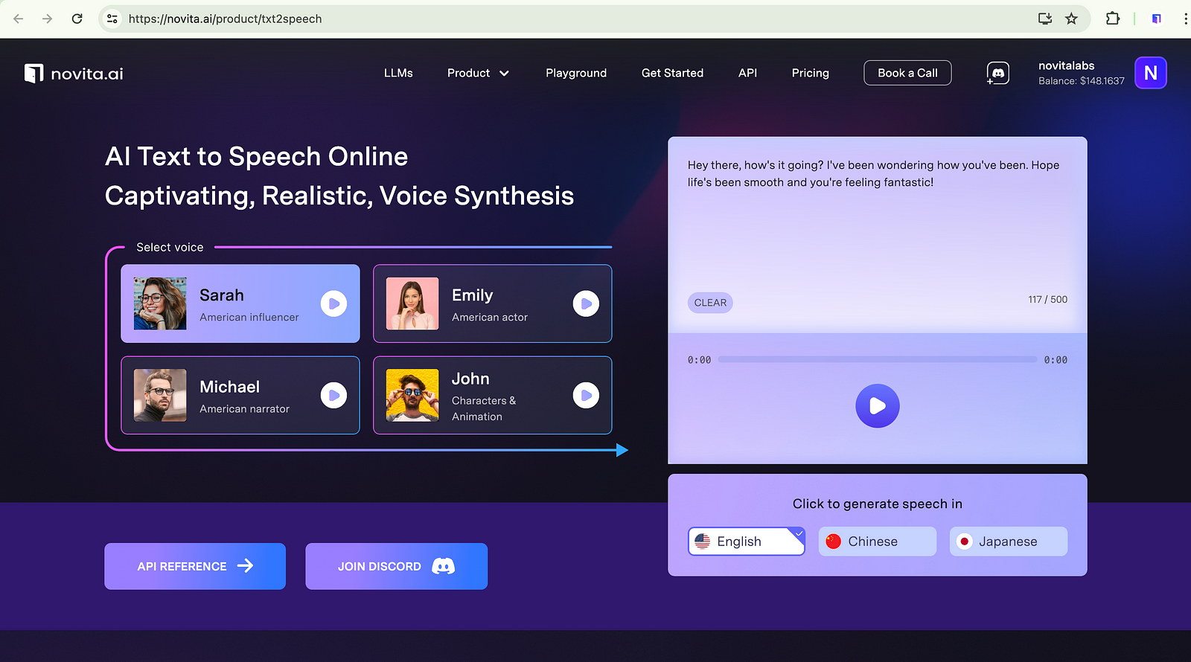Click Sarah's portrait thumbnail

(x=160, y=303)
